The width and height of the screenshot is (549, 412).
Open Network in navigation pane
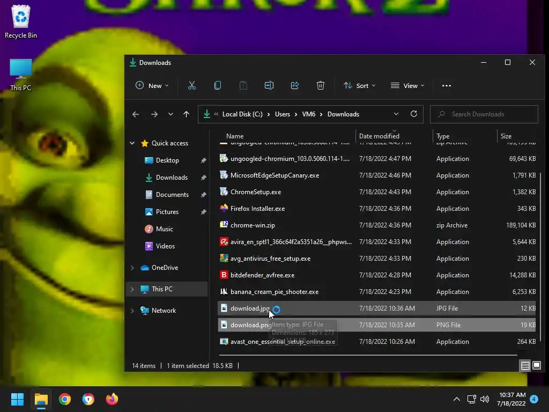[x=164, y=311]
